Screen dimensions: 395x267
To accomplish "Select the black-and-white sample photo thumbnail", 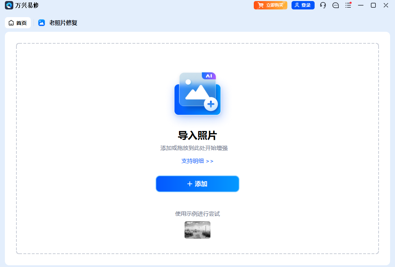I will click(197, 230).
